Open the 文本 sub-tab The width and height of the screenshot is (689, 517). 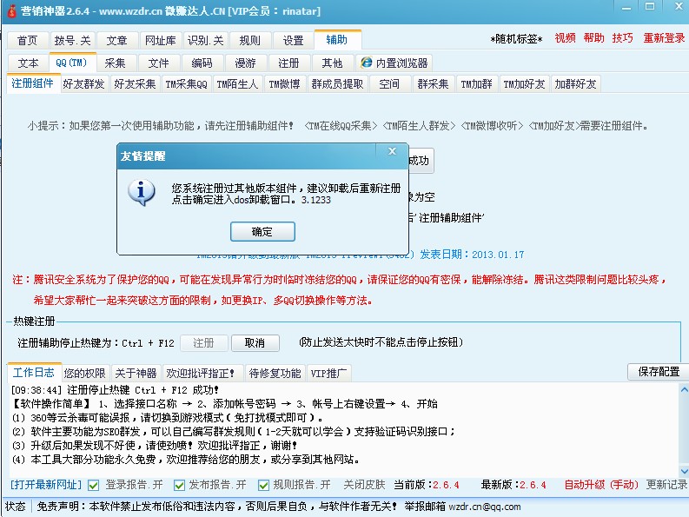pyautogui.click(x=28, y=63)
